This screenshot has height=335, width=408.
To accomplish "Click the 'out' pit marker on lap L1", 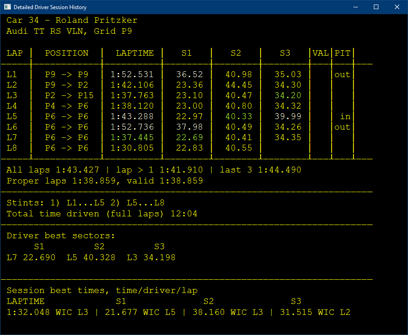I will point(342,74).
